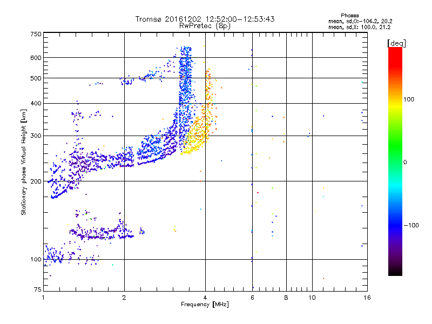Image resolution: width=432 pixels, height=324 pixels.
Task: Click the x-axis tick label '2'
Action: tap(124, 298)
